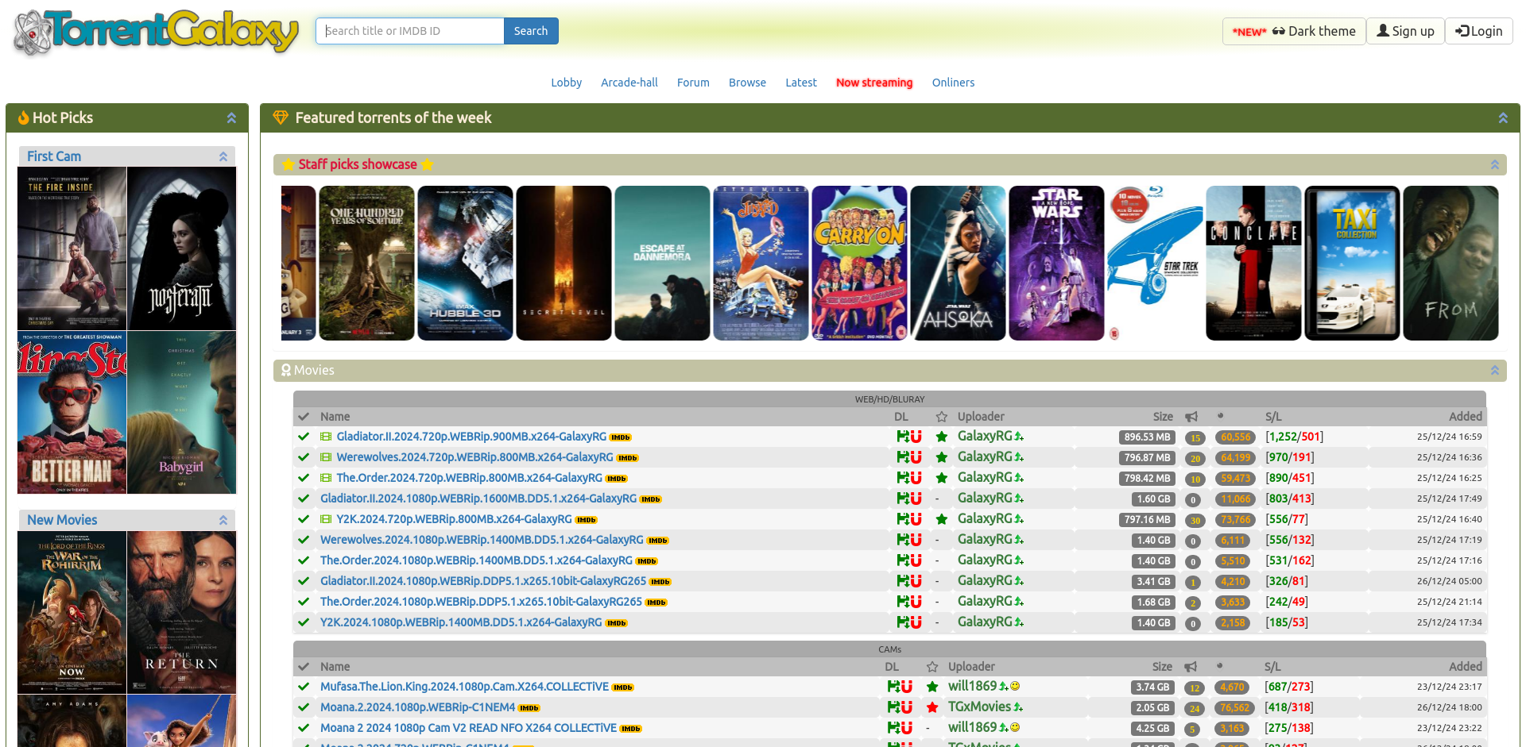Collapse the Hot Picks panel
This screenshot has height=747, width=1526.
click(231, 117)
